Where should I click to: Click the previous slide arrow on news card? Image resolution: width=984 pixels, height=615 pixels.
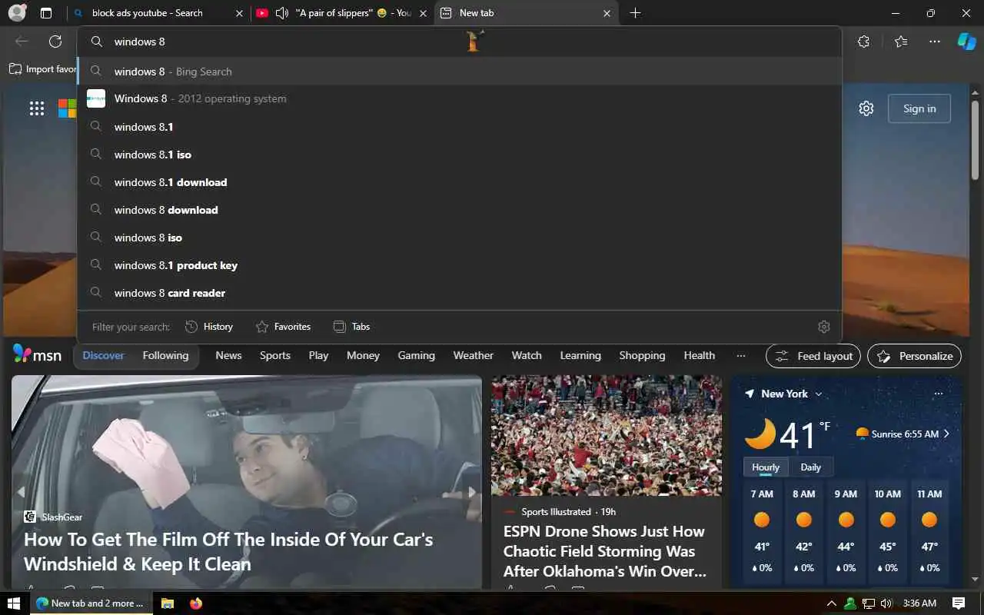[21, 492]
